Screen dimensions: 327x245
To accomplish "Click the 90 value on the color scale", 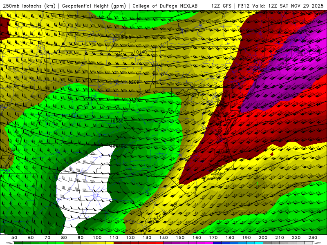I will [x=81, y=238].
